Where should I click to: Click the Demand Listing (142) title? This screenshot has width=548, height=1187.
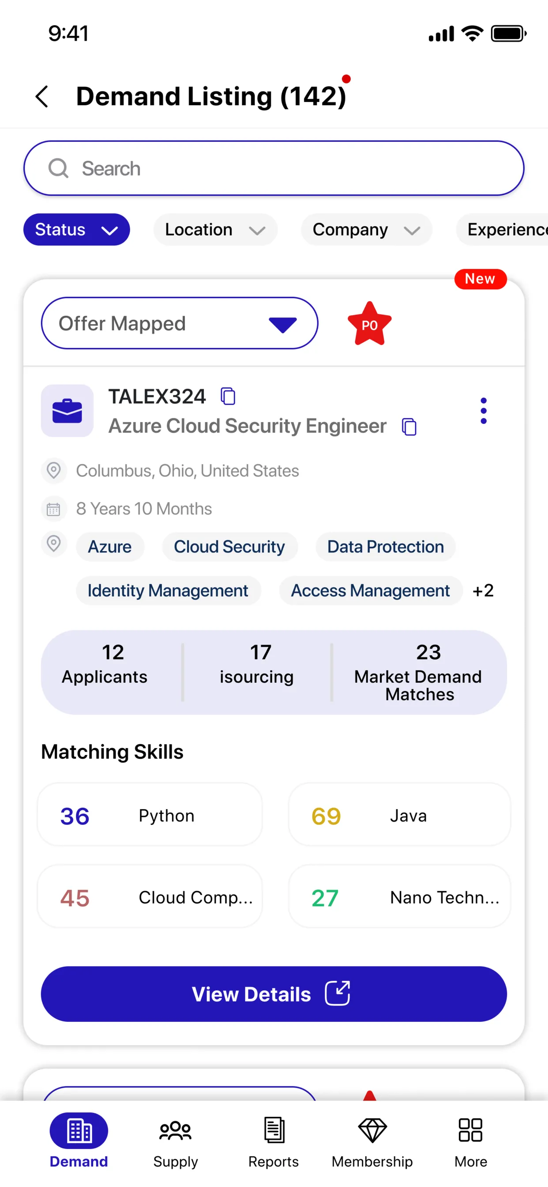[211, 96]
